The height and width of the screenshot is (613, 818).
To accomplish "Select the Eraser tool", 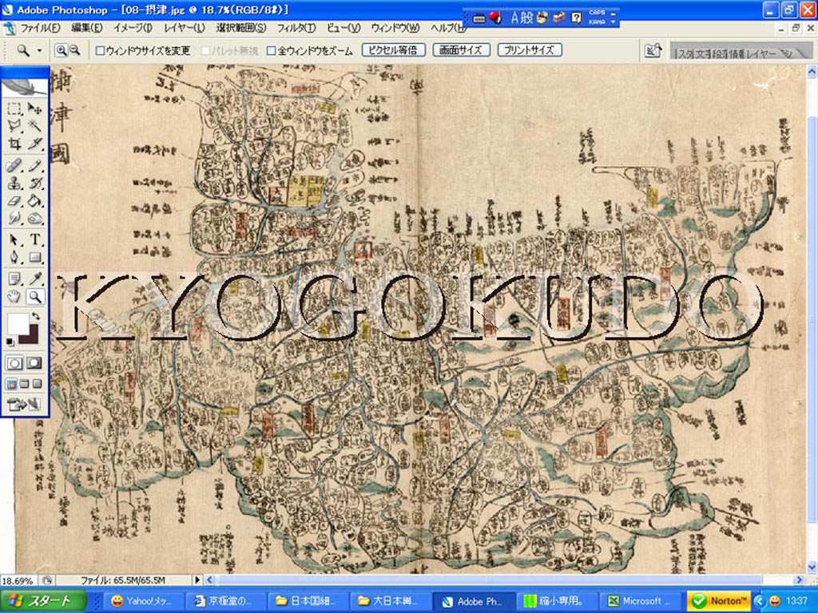I will point(14,200).
